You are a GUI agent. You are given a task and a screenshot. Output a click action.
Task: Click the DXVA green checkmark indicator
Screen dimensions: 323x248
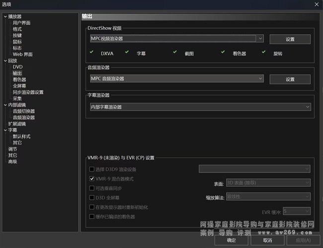(91, 52)
